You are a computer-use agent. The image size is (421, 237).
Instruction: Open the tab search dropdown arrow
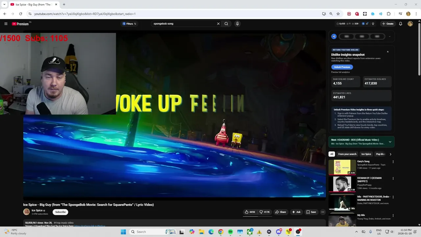click(x=4, y=4)
